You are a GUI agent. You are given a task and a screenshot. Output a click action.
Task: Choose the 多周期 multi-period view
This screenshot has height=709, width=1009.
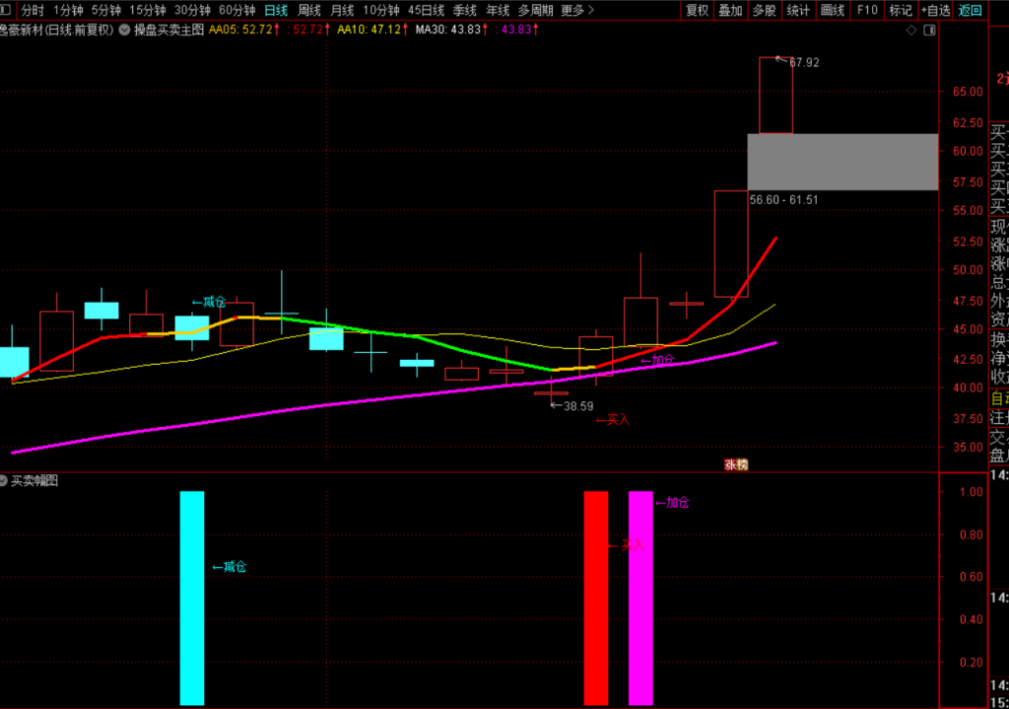535,10
